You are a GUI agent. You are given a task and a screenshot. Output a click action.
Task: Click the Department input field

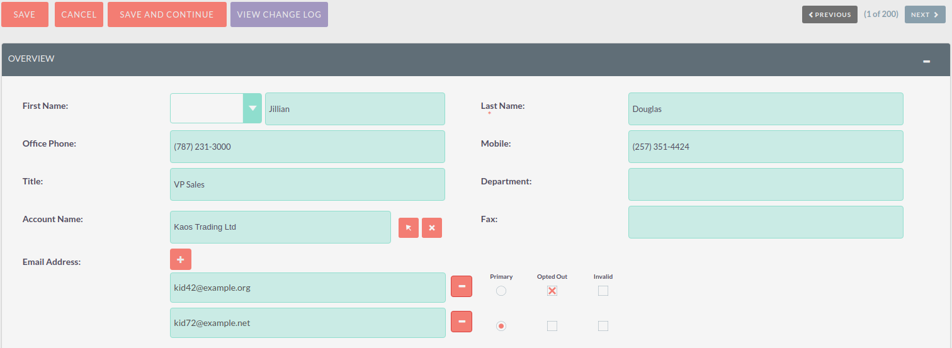click(x=766, y=184)
